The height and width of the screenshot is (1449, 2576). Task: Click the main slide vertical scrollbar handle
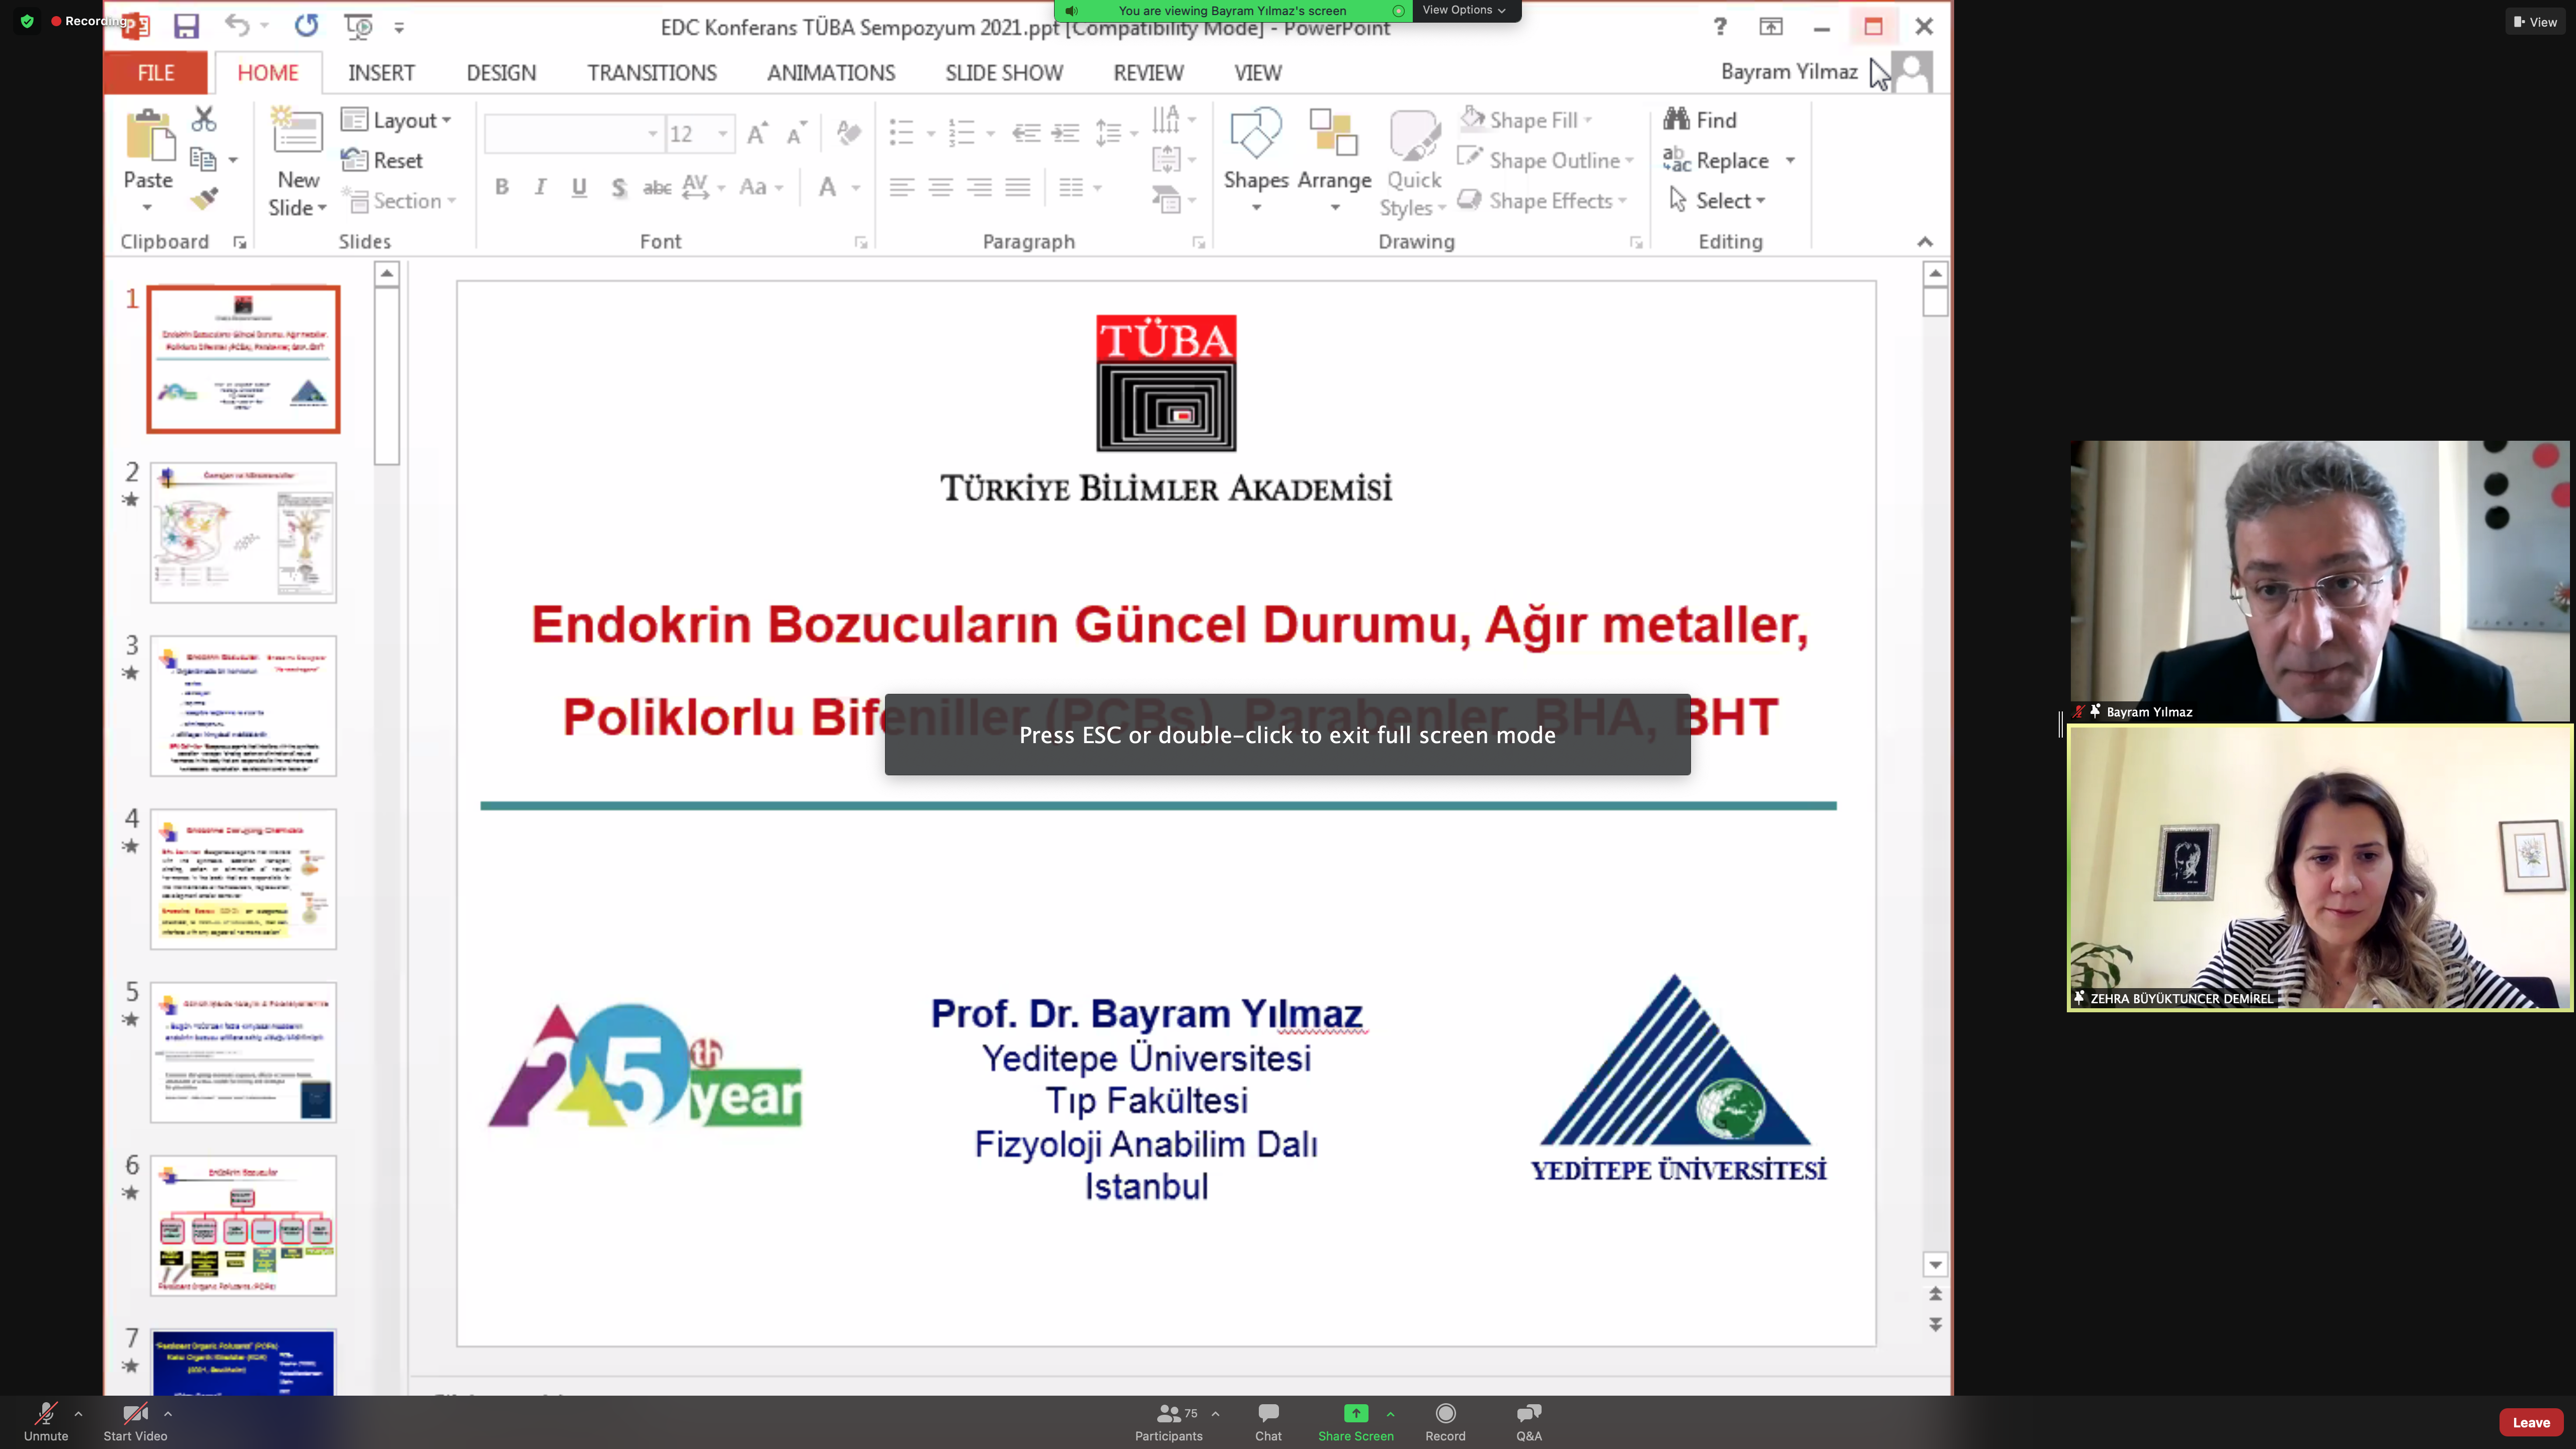[1935, 301]
